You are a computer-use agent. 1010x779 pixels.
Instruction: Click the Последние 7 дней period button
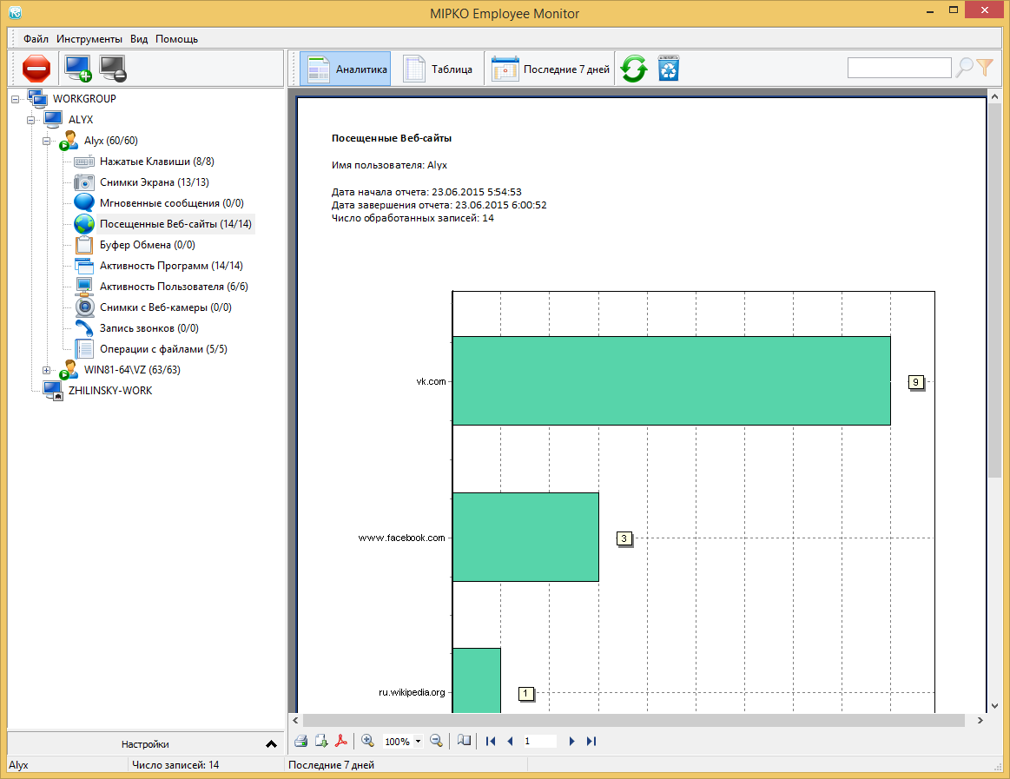(x=551, y=69)
